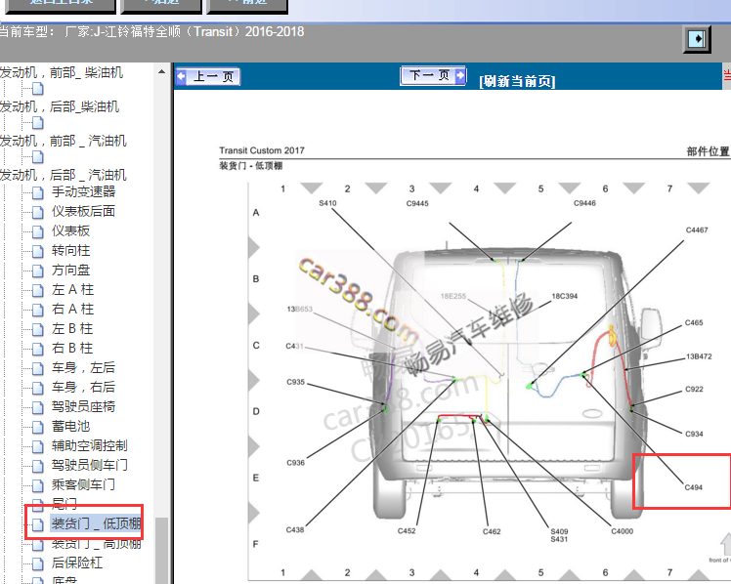Click harness label 13B472 in diagram
Image resolution: width=731 pixels, height=584 pixels.
point(699,356)
